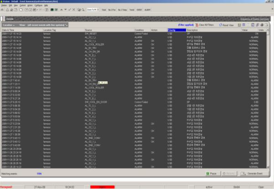Select the SW_RESET event row
274x189 pixels.
click(x=134, y=34)
